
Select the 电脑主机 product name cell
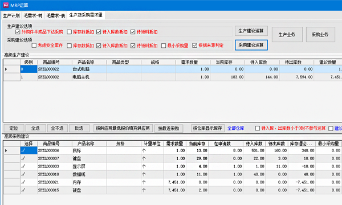tap(89, 77)
